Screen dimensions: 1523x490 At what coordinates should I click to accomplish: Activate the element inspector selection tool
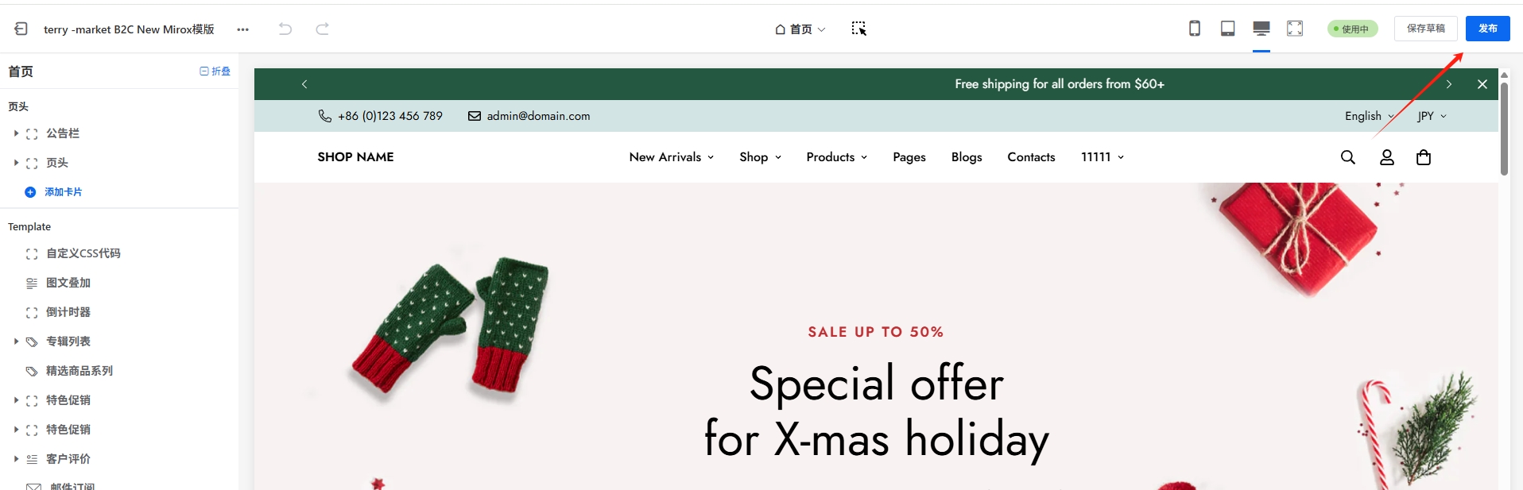point(858,29)
